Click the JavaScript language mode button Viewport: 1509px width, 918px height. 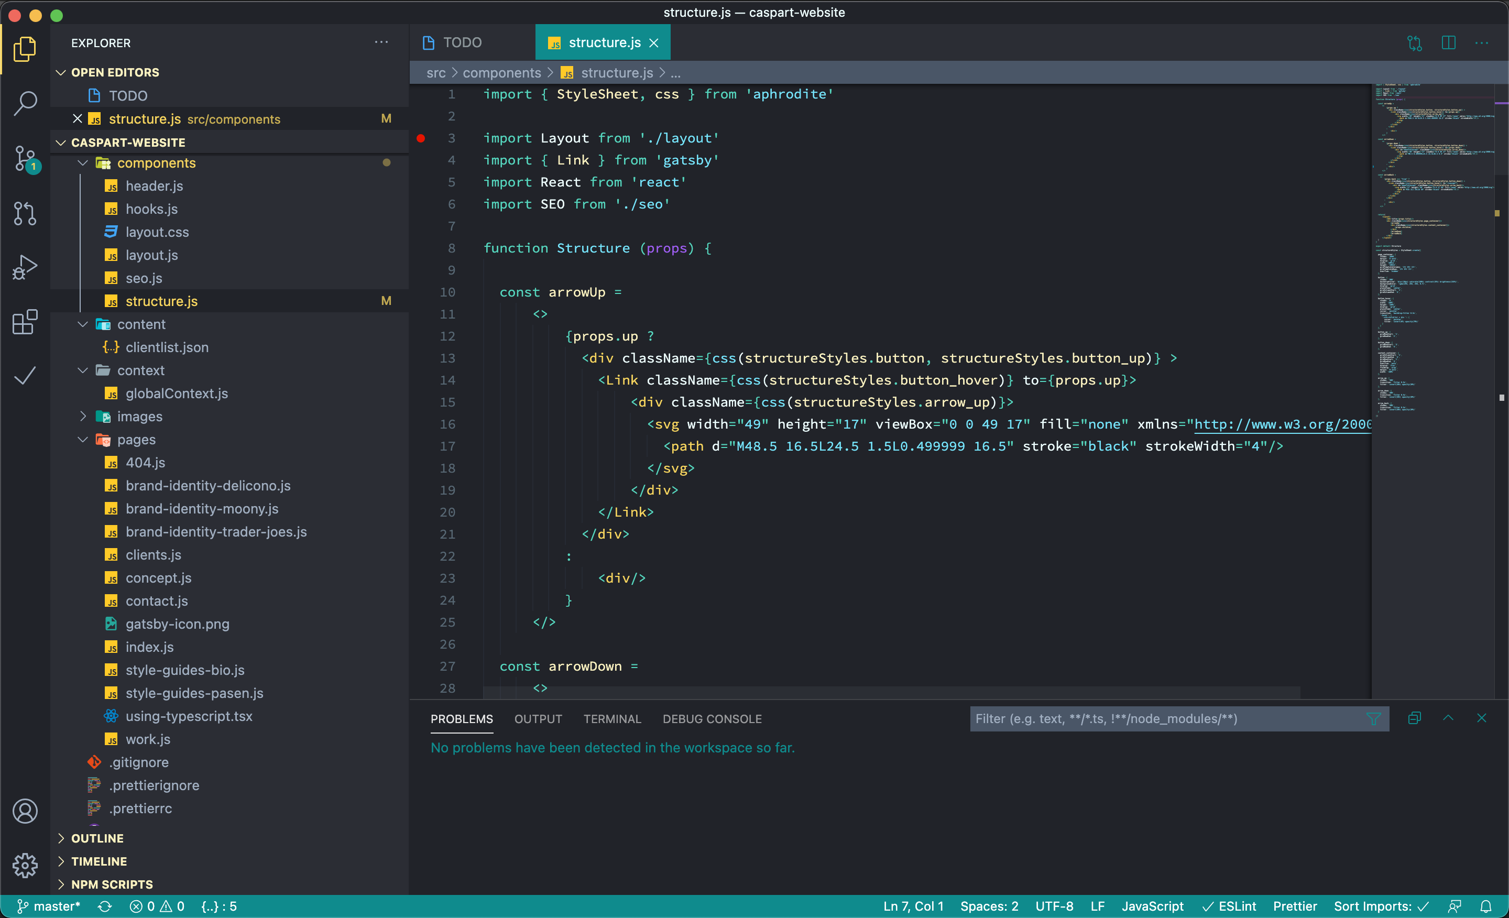point(1152,906)
